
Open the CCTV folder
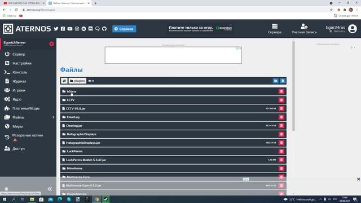[x=71, y=100]
